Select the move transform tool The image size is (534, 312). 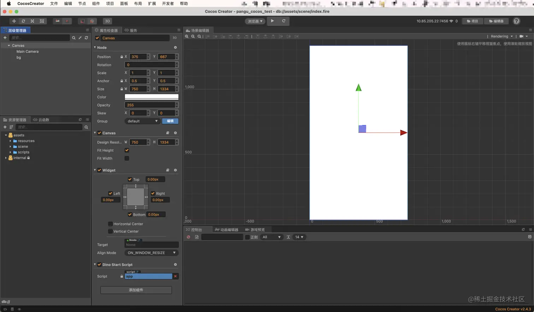[x=14, y=21]
